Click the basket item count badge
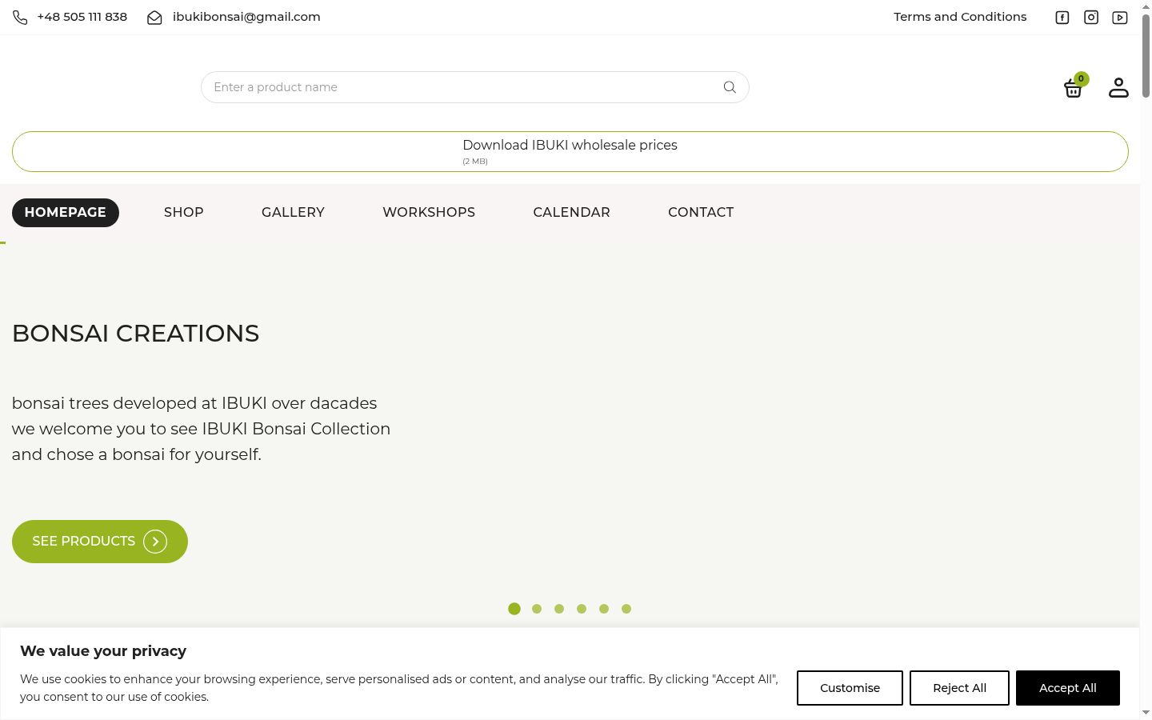 [1081, 78]
